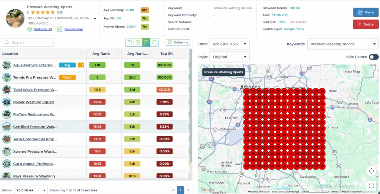
Task: Select the first panel layout icon
Action: tap(130, 43)
